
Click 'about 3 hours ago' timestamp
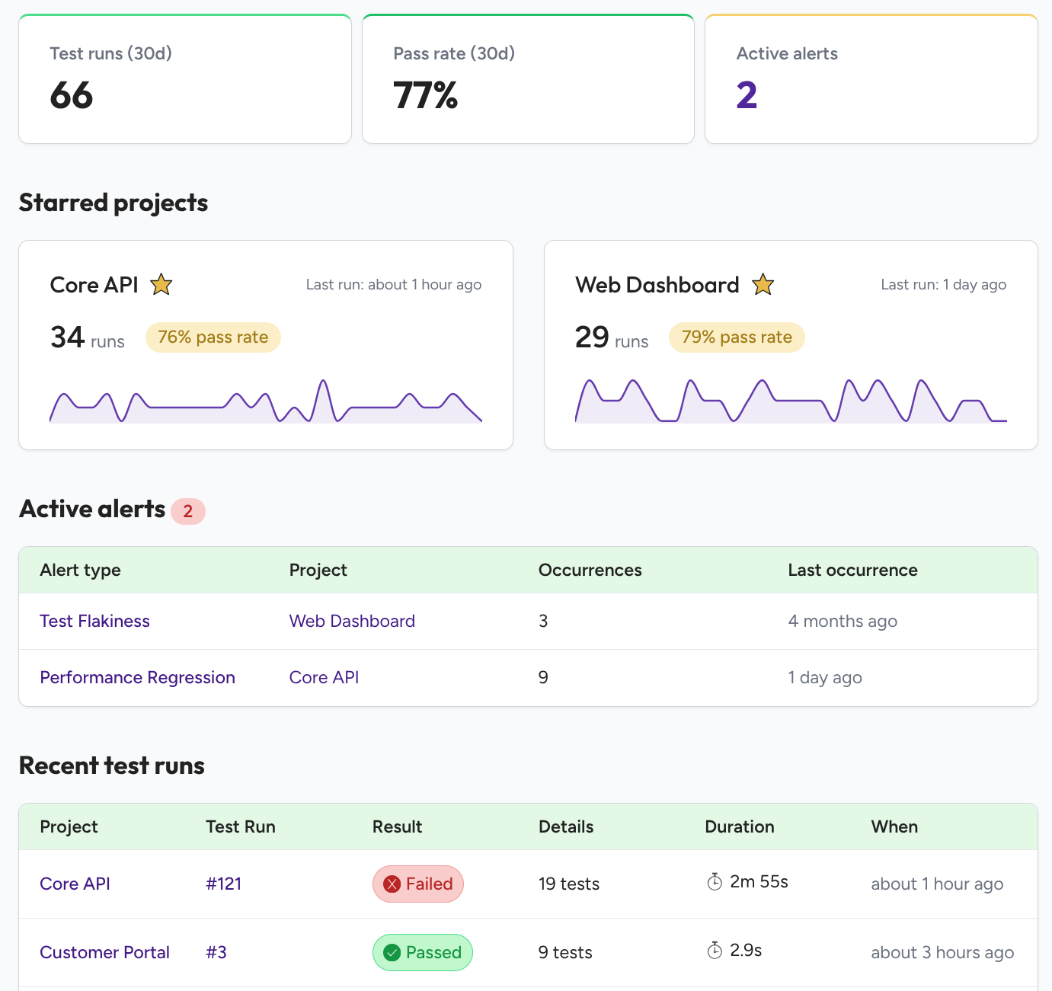(942, 952)
